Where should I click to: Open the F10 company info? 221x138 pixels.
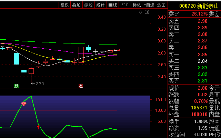coord(125,5)
